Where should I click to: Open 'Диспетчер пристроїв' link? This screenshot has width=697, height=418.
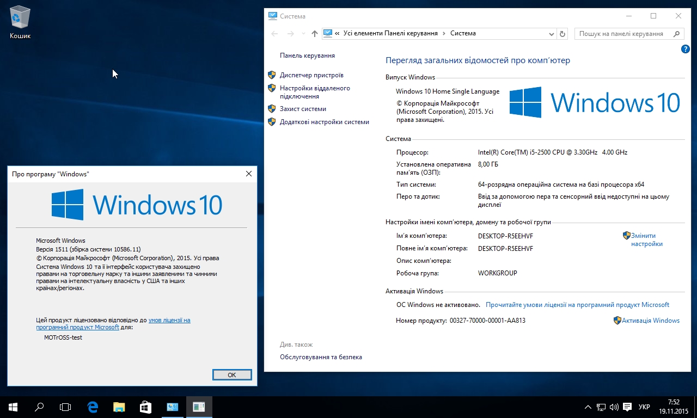pyautogui.click(x=311, y=75)
